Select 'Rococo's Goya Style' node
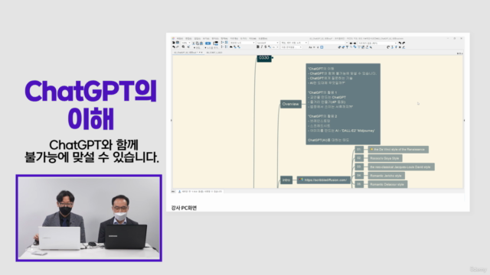 pyautogui.click(x=385, y=158)
